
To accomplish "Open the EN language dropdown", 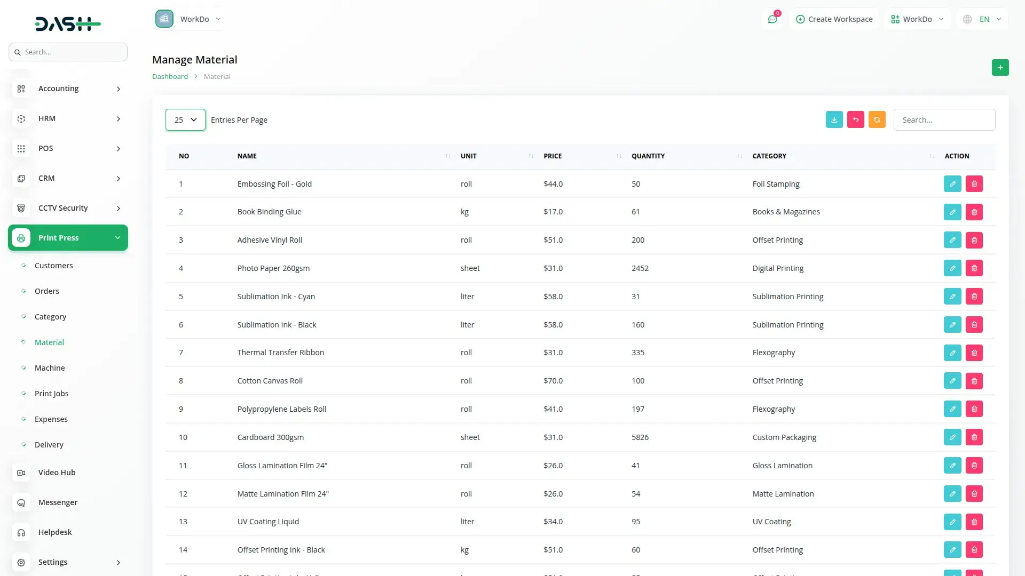I will click(982, 19).
